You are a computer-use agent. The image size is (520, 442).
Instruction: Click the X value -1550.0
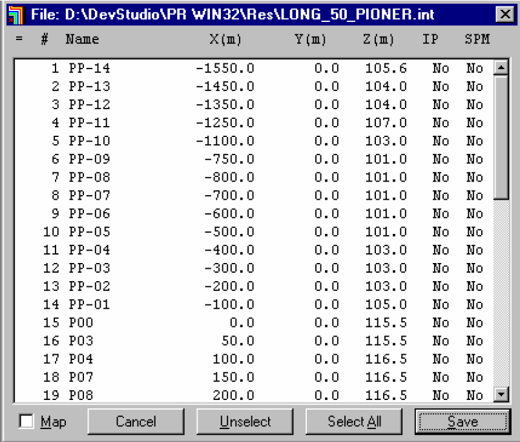click(x=225, y=68)
